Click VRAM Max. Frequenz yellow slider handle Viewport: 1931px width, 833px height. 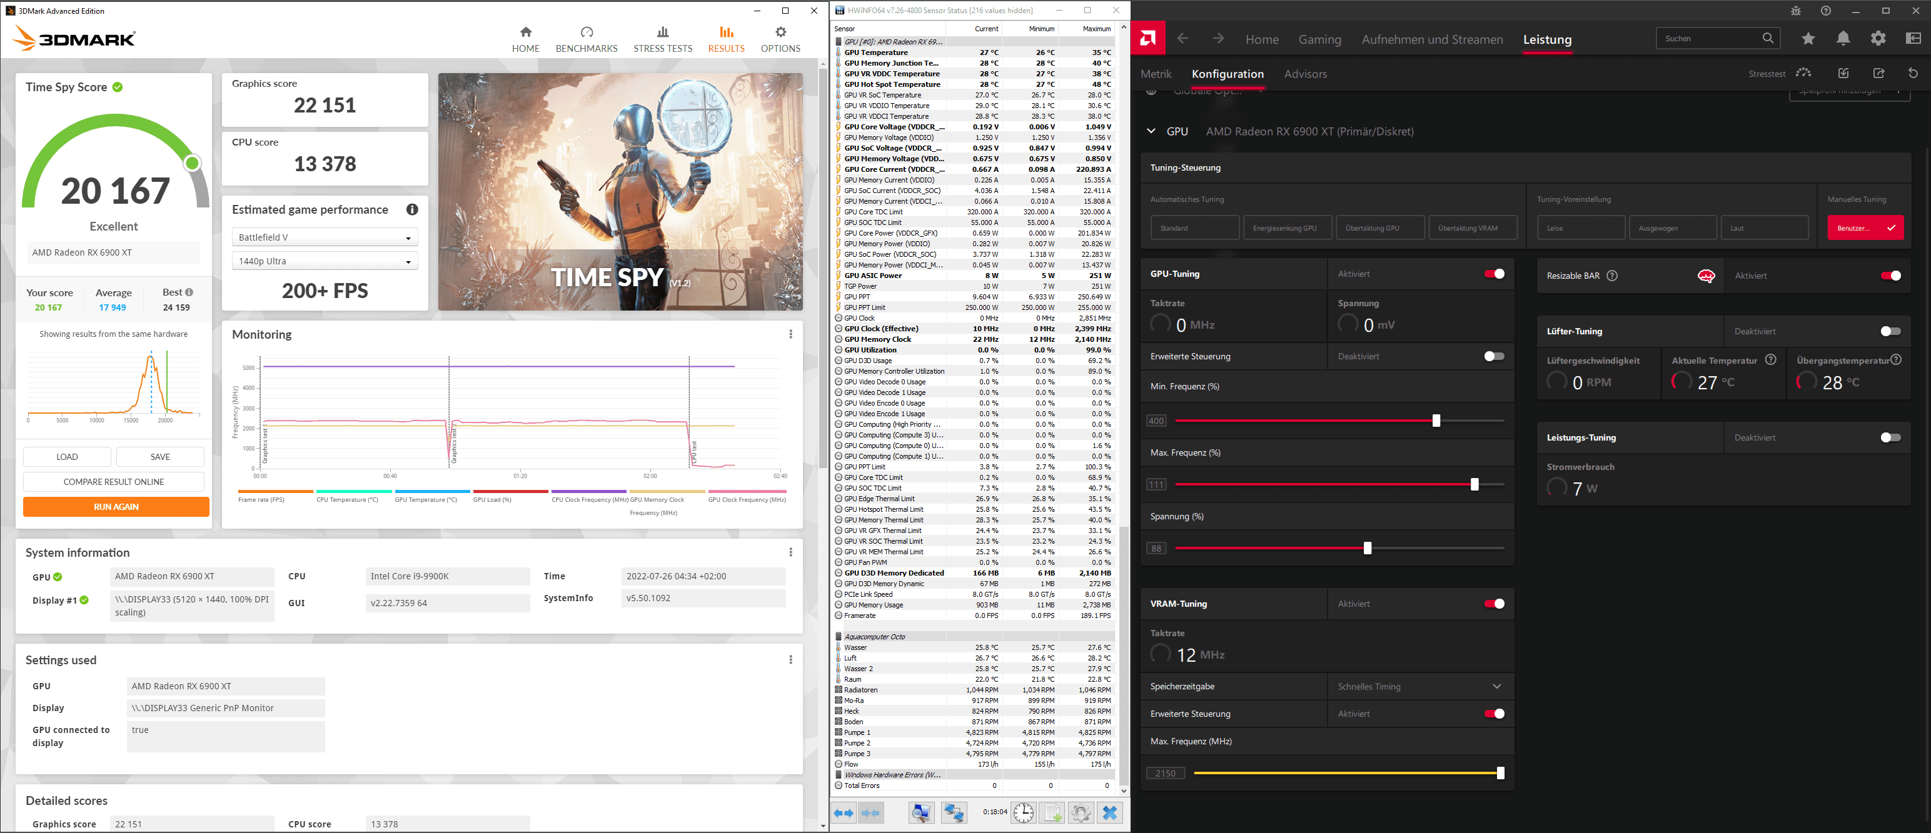1500,773
